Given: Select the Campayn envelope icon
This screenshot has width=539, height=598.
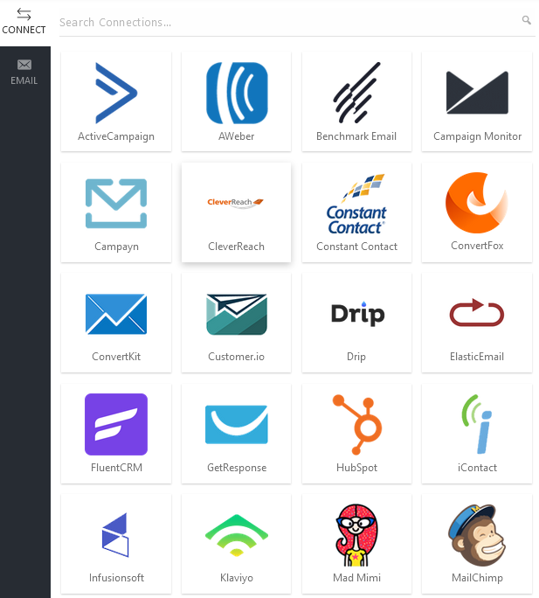Looking at the screenshot, I should coord(116,204).
